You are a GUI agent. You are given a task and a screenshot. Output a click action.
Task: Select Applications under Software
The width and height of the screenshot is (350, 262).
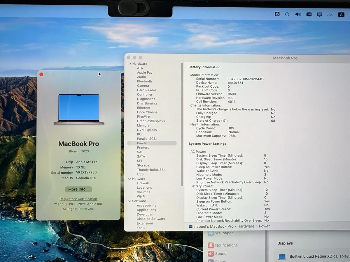pos(146,210)
